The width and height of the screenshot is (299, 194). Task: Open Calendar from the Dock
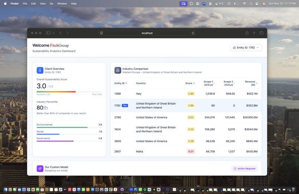(42, 190)
